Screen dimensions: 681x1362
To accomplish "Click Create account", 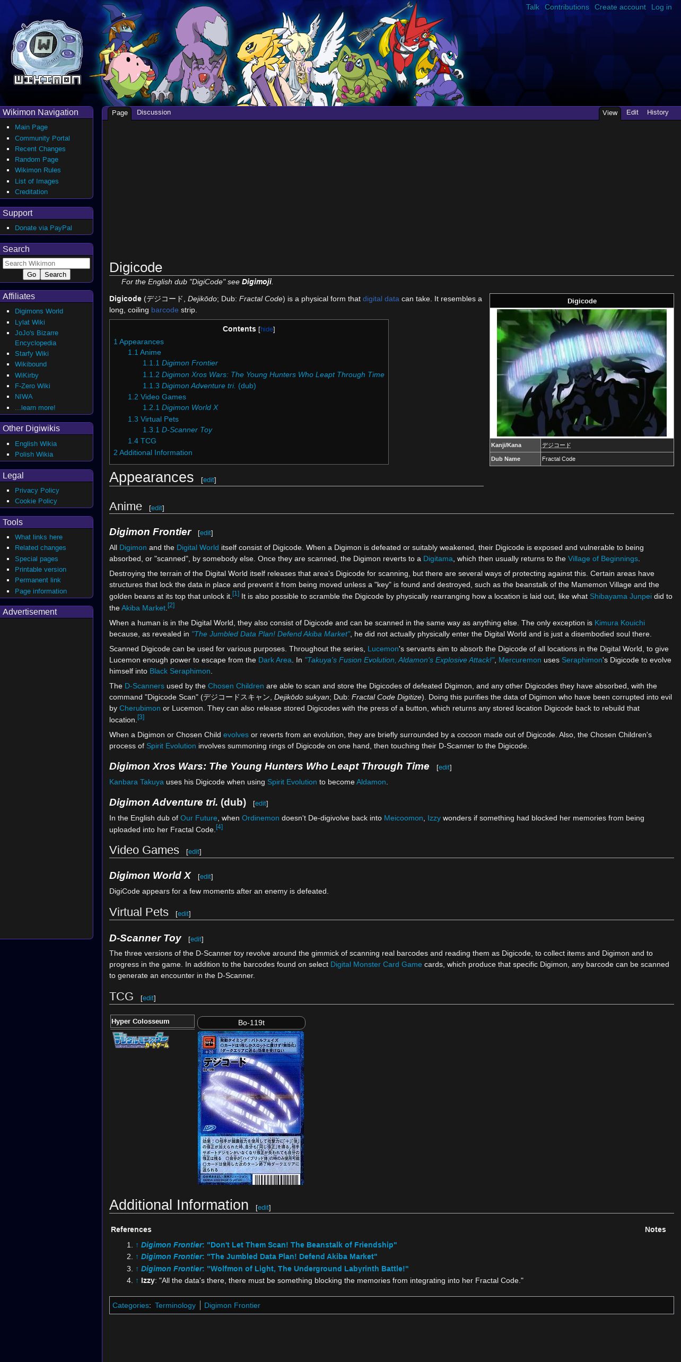I will click(x=620, y=7).
